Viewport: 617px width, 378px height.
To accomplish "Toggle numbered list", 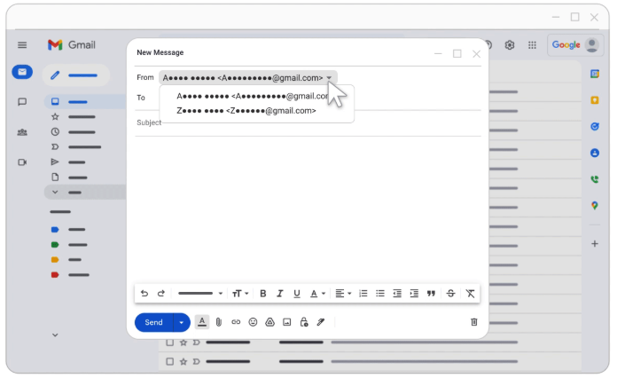I will 363,294.
